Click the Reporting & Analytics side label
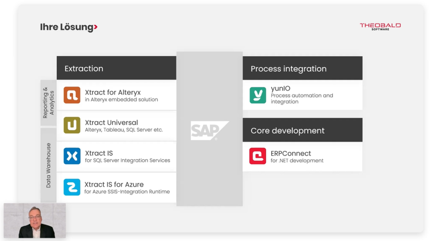 point(49,100)
